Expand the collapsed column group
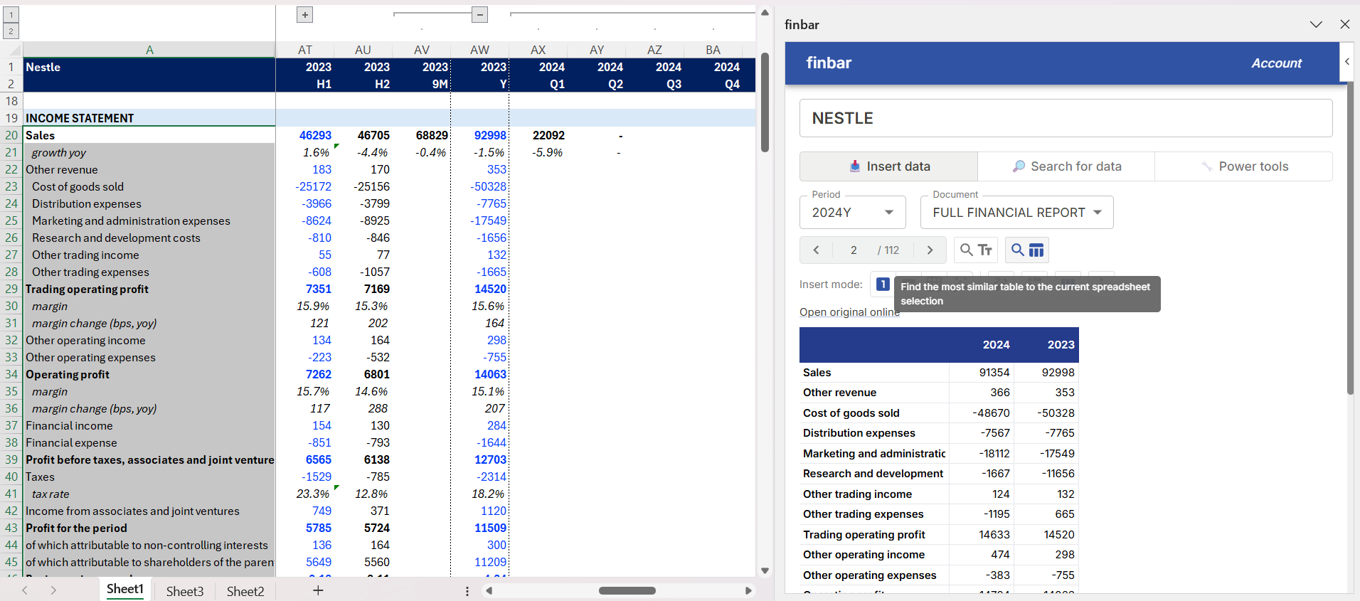This screenshot has width=1360, height=601. [x=304, y=15]
